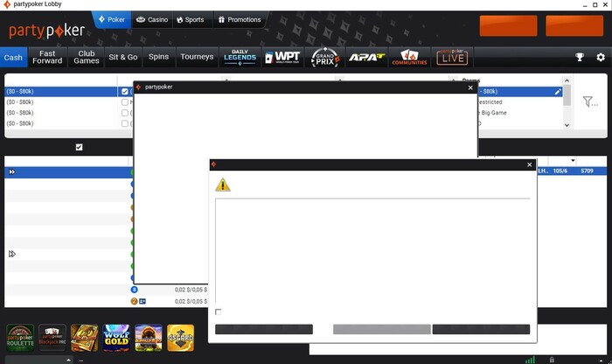The height and width of the screenshot is (364, 612).
Task: Click the partypoker logo
Action: point(46,31)
